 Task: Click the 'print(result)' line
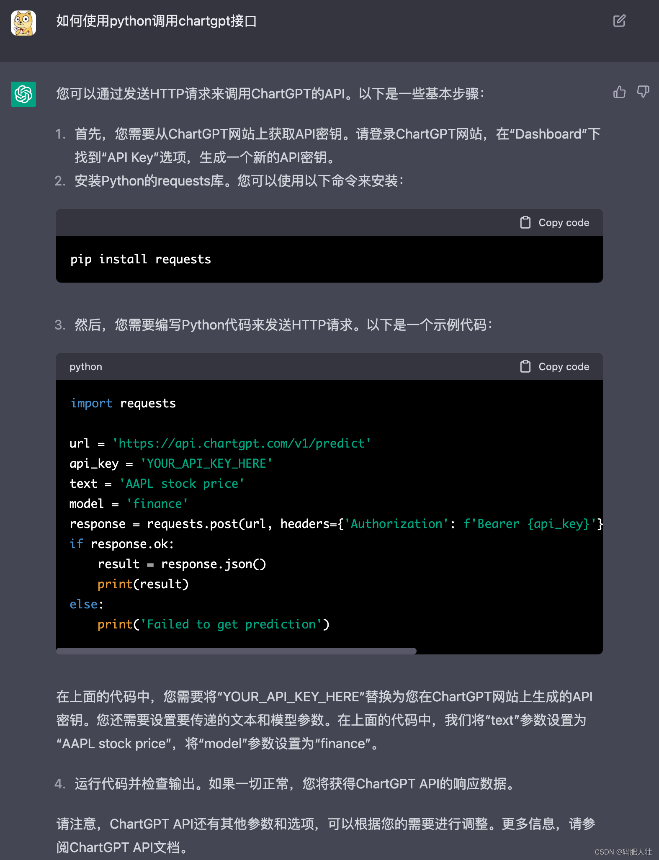pos(143,584)
